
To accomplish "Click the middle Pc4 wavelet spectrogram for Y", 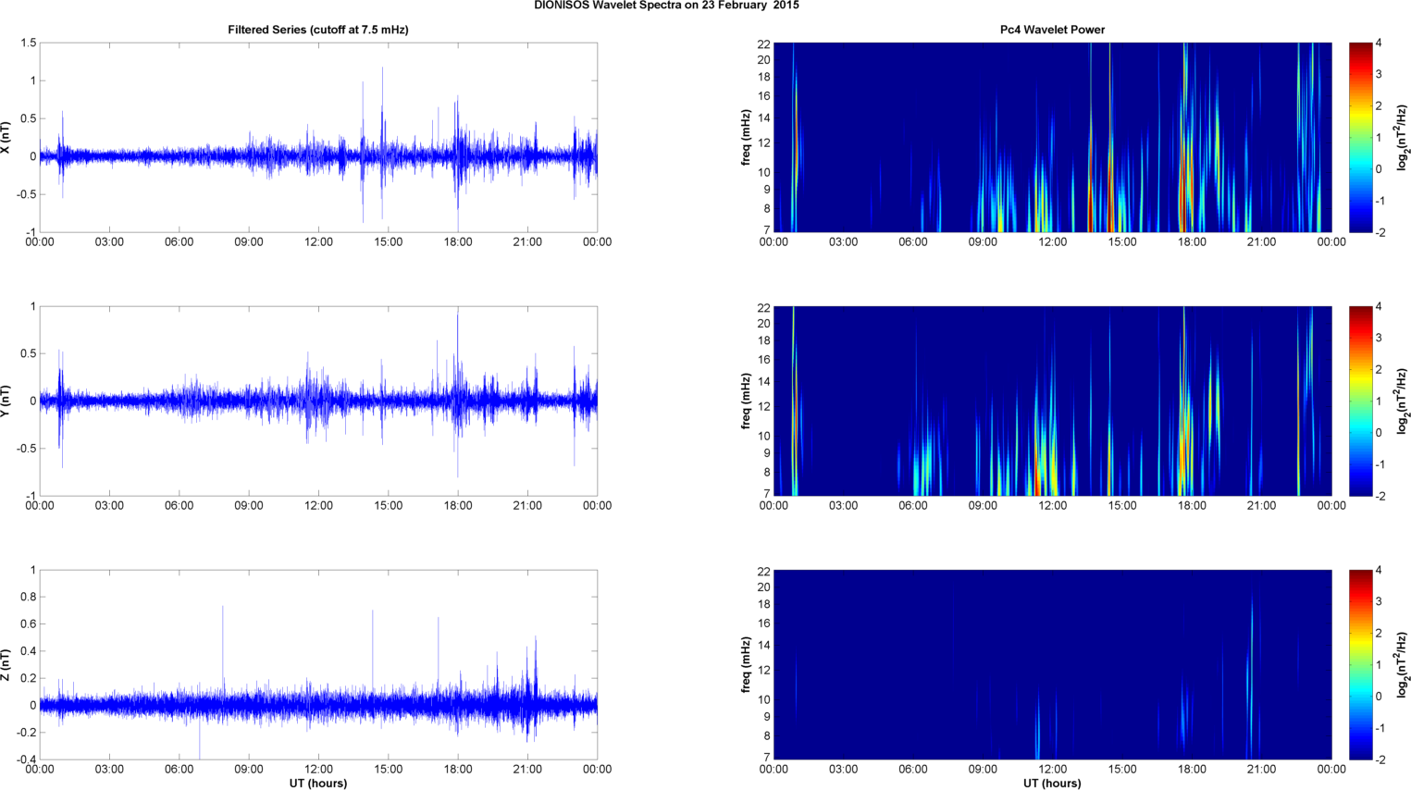I will coord(1052,401).
